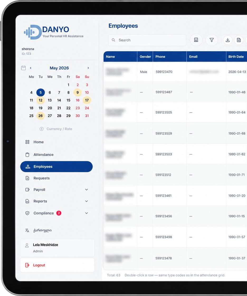Select highlighted May 26 in calendar
247x296 pixels.
[40, 116]
